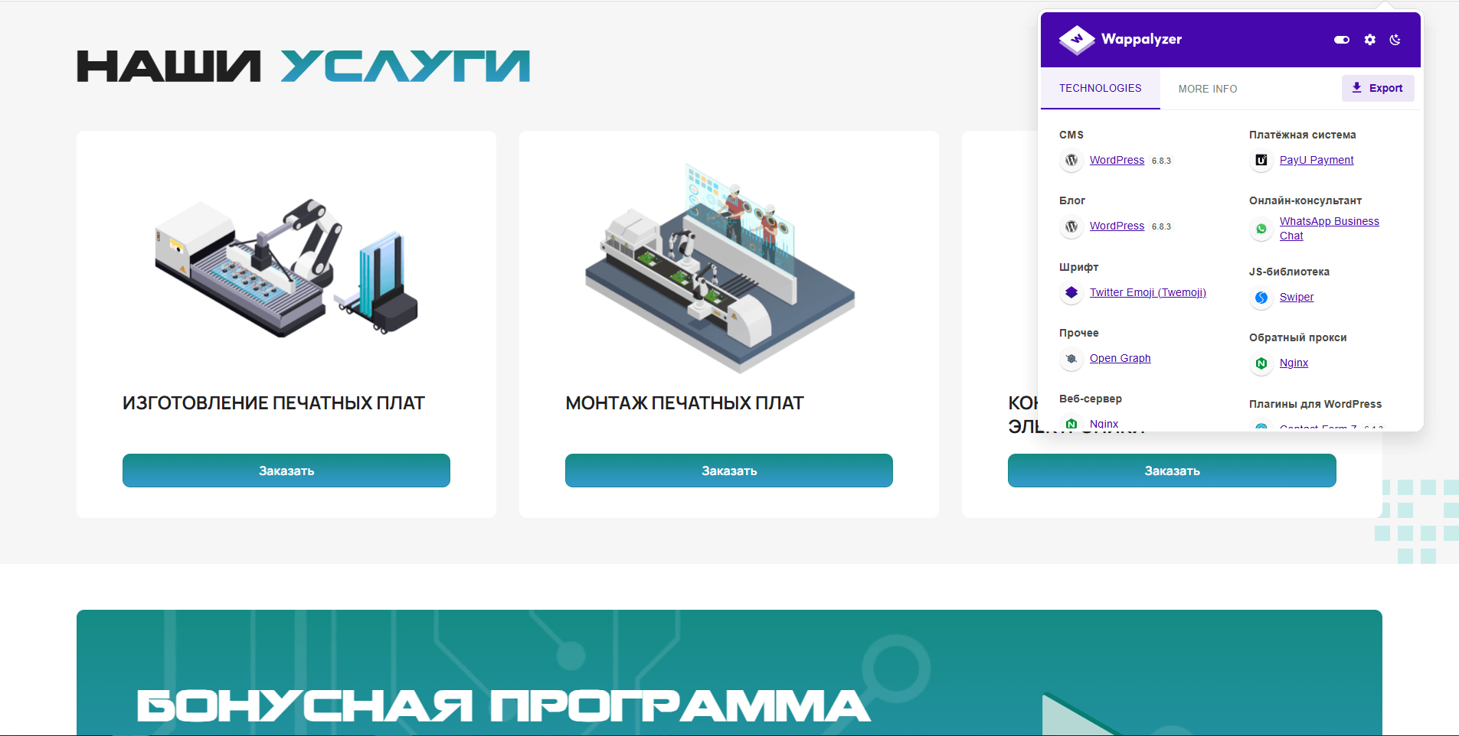Click the Nginx icon under Обратный прокси
The image size is (1459, 736).
[1261, 363]
